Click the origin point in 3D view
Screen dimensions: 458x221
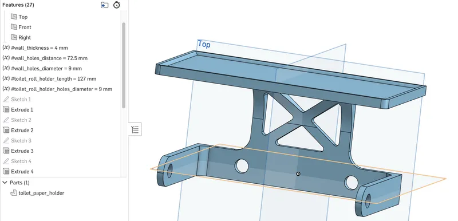298,173
